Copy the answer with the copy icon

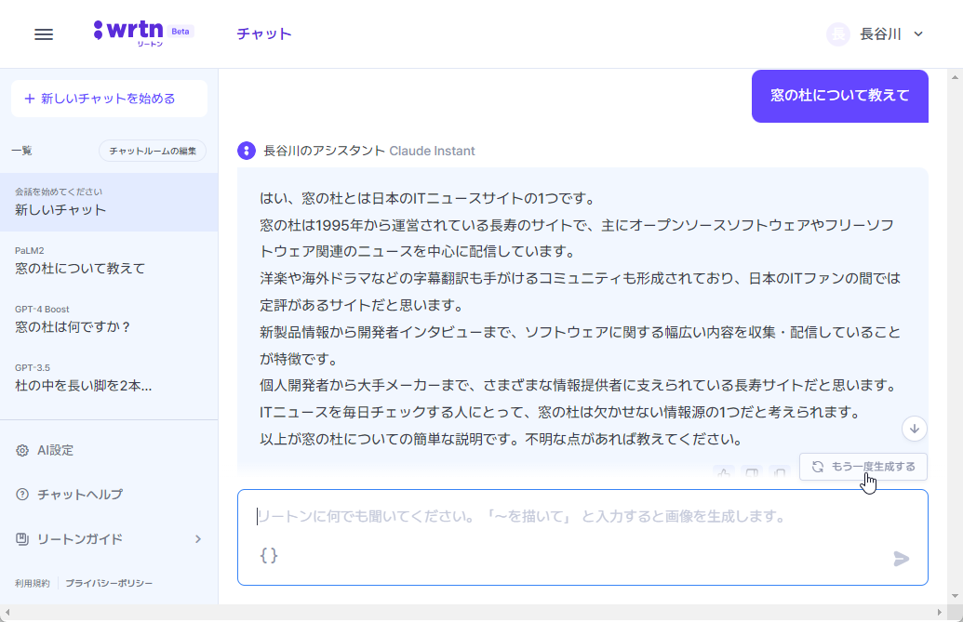pos(780,472)
